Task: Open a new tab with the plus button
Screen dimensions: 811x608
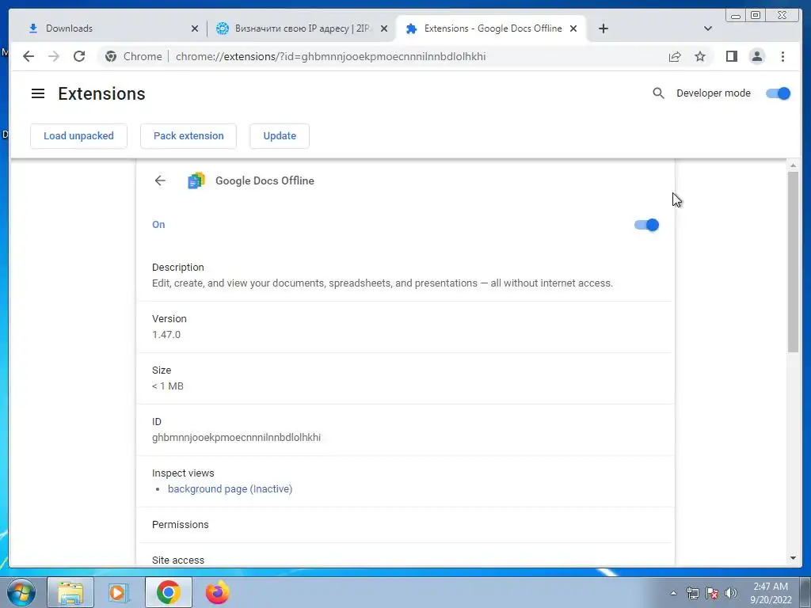Action: click(603, 28)
